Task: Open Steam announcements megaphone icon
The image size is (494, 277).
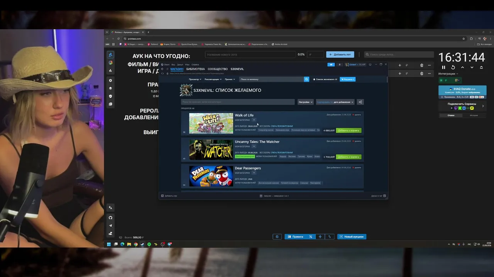Action: 331,65
